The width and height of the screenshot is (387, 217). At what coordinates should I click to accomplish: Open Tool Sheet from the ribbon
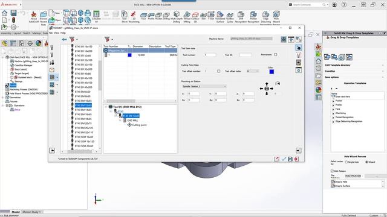(125, 17)
